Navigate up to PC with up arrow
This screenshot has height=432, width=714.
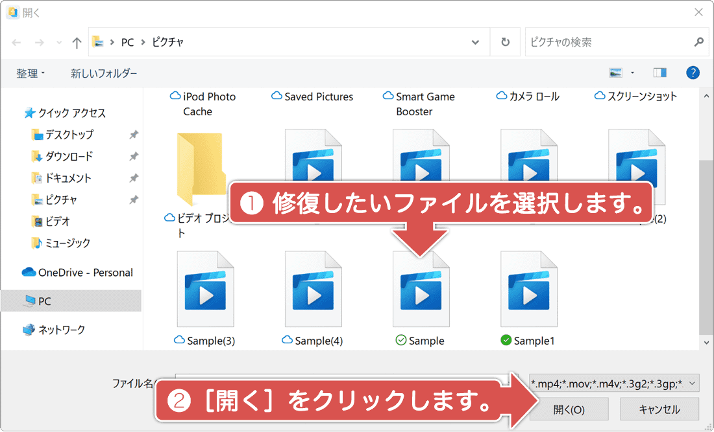(76, 41)
